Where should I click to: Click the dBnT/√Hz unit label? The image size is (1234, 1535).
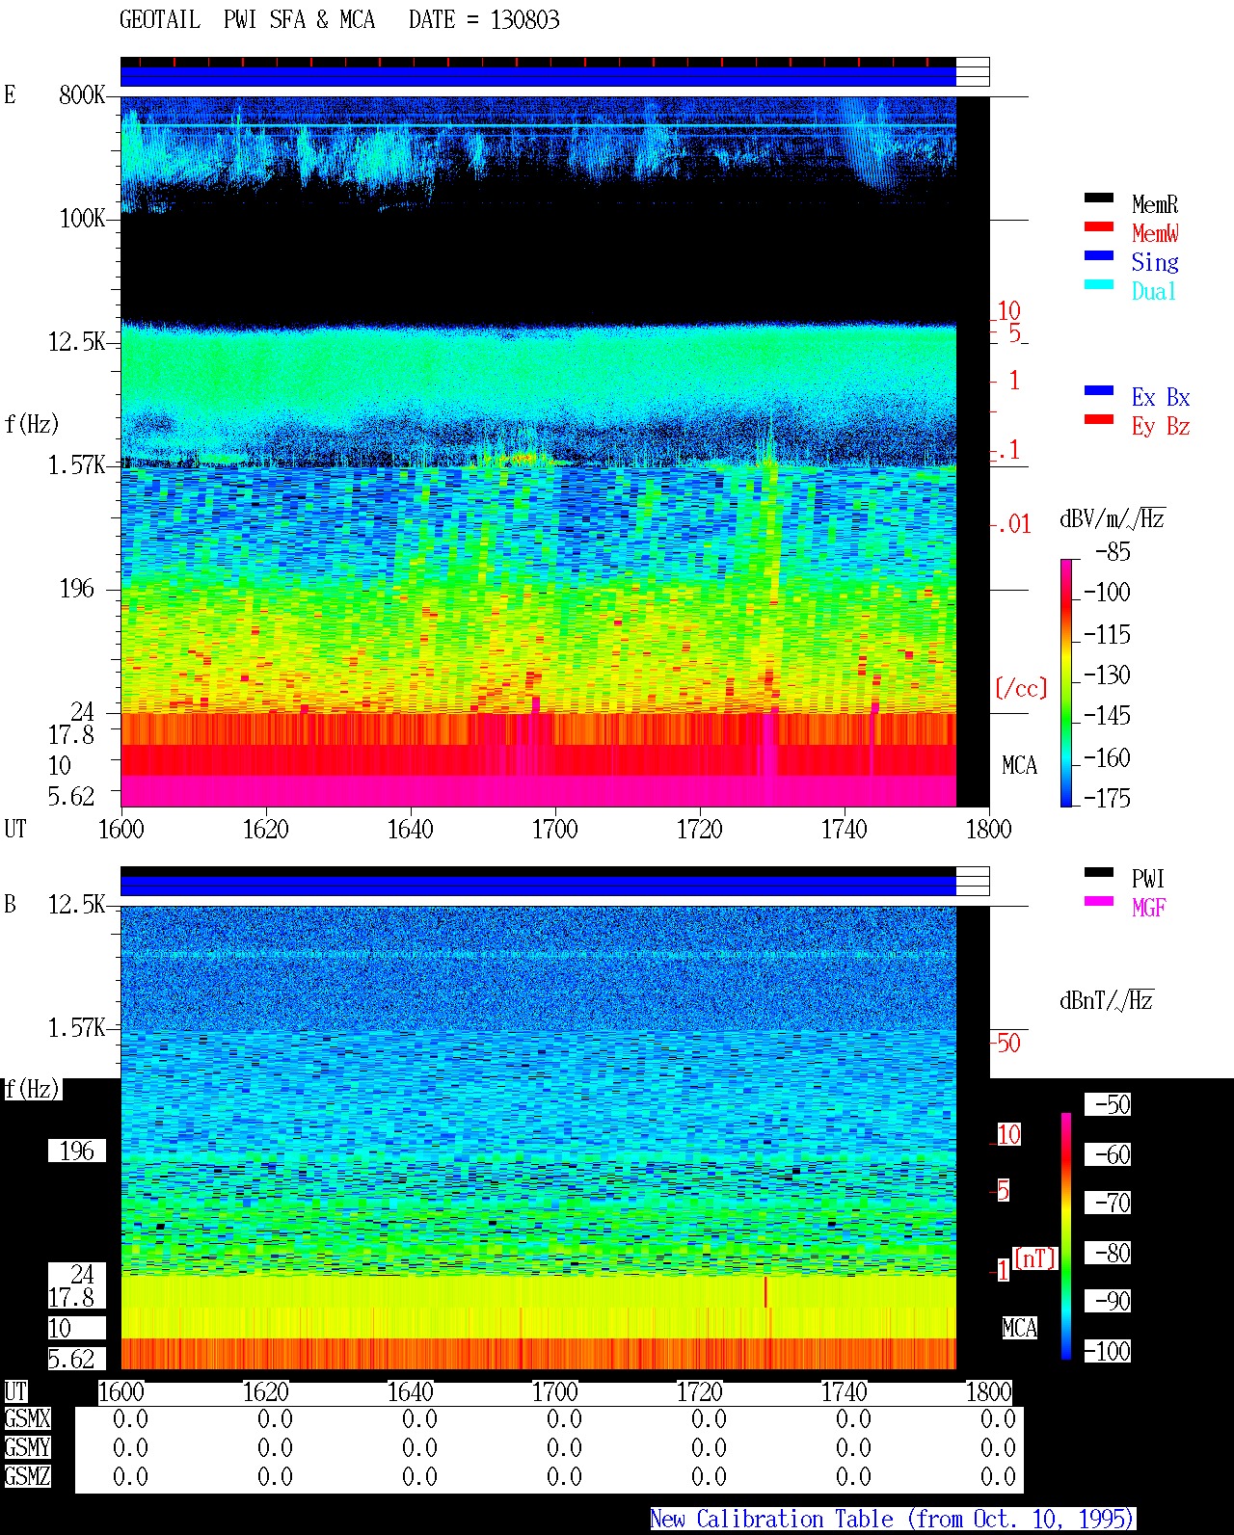(1107, 1000)
